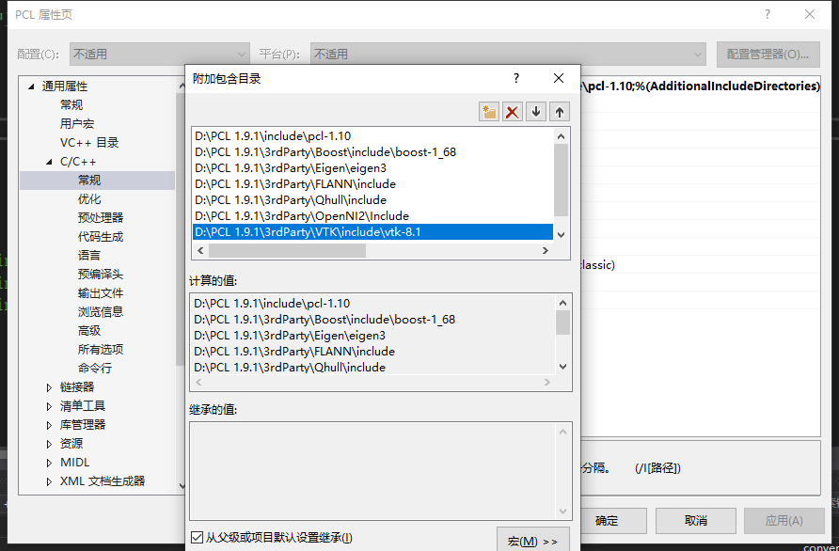Screen dimensions: 839x551
Task: Expand the 资源 node
Action: pos(49,444)
